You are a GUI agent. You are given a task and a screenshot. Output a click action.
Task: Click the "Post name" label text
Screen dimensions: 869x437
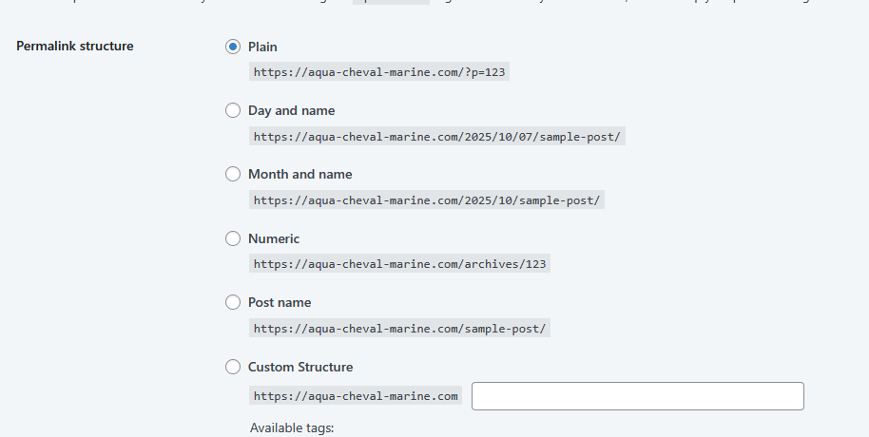[280, 302]
